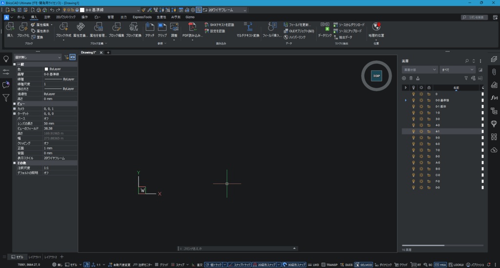Click the filter funnel icon on left sidebar
Viewport: 500px width, 268px height.
(6, 98)
